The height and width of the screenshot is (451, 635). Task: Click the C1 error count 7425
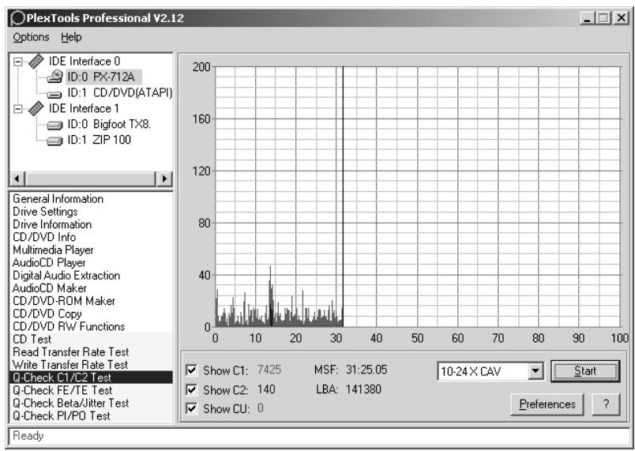tap(269, 370)
